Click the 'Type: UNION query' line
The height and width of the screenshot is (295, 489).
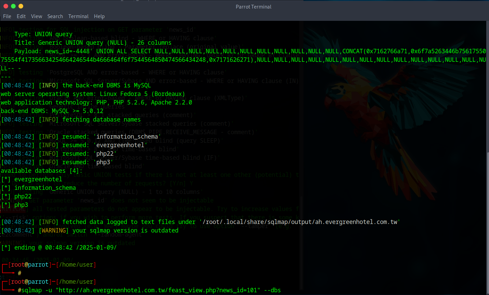pyautogui.click(x=43, y=34)
